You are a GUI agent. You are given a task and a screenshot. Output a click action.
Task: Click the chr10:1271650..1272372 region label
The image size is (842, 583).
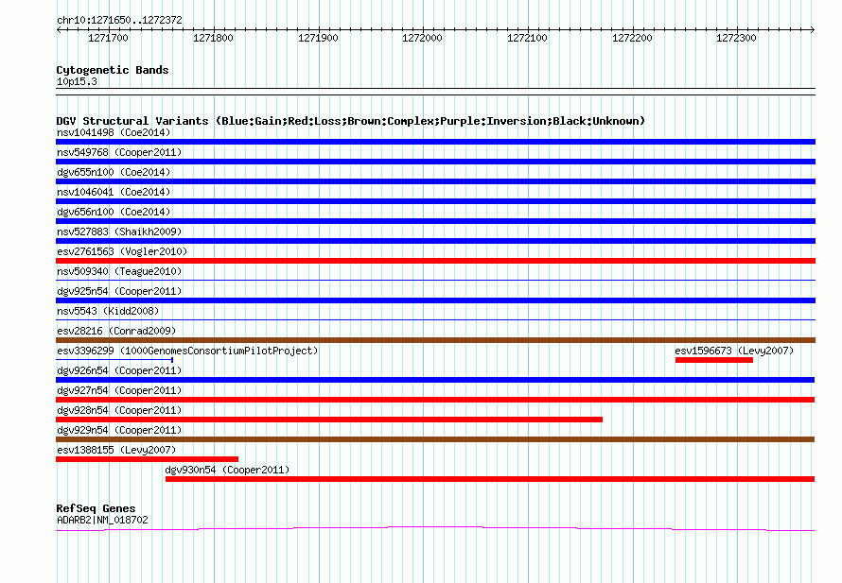120,21
